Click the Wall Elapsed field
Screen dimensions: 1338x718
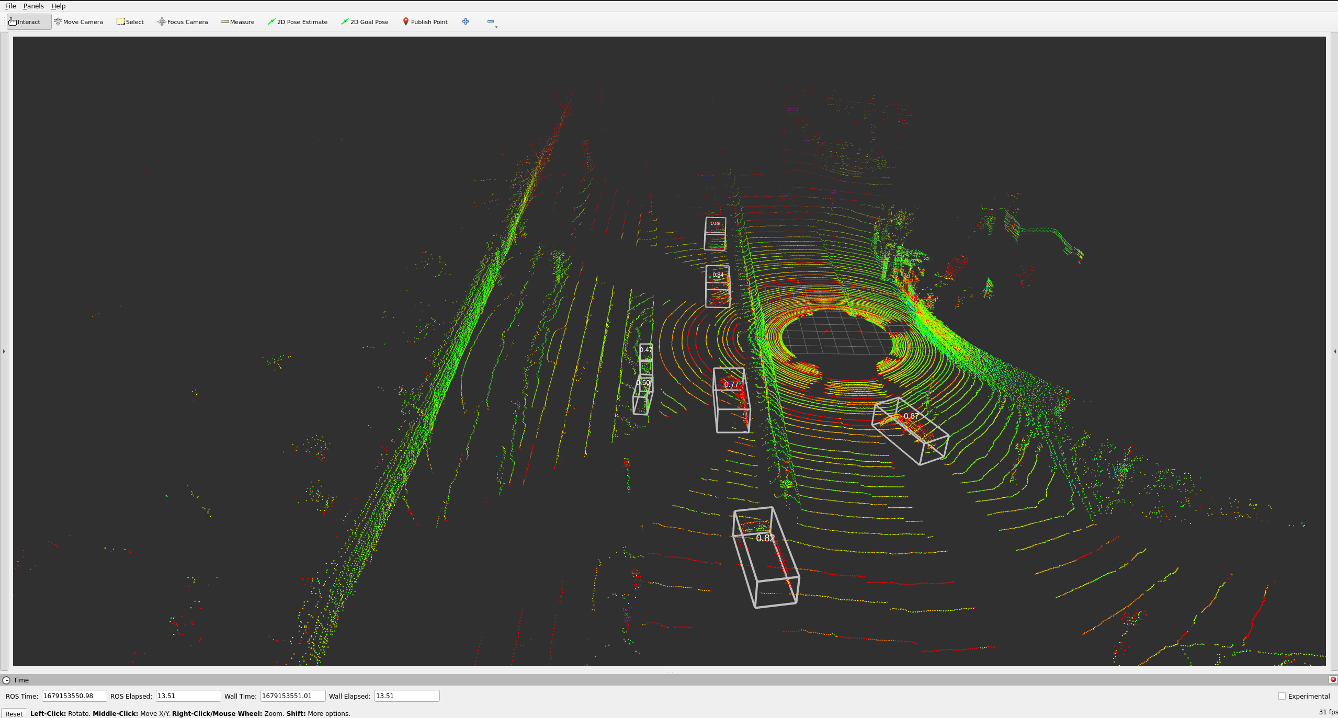point(406,696)
